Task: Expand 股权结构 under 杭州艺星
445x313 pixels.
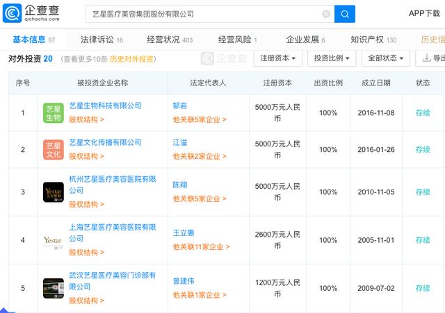Action: (x=86, y=204)
